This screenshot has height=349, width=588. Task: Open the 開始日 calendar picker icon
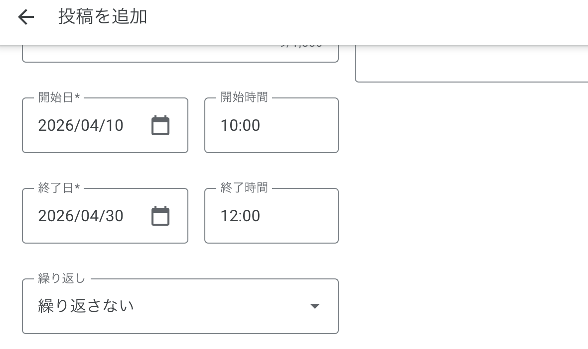pyautogui.click(x=160, y=126)
